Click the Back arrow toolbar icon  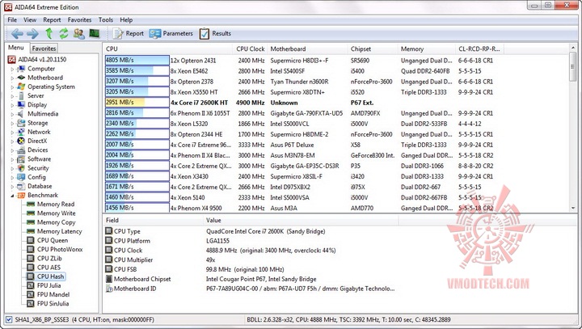pos(17,34)
